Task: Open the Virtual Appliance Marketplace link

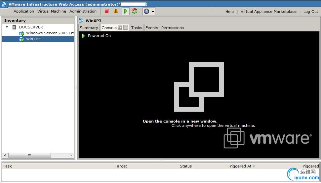Action: [x=268, y=12]
